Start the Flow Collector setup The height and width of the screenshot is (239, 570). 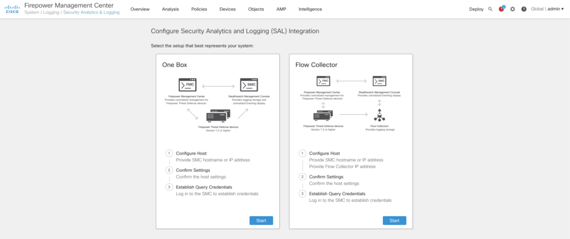395,221
